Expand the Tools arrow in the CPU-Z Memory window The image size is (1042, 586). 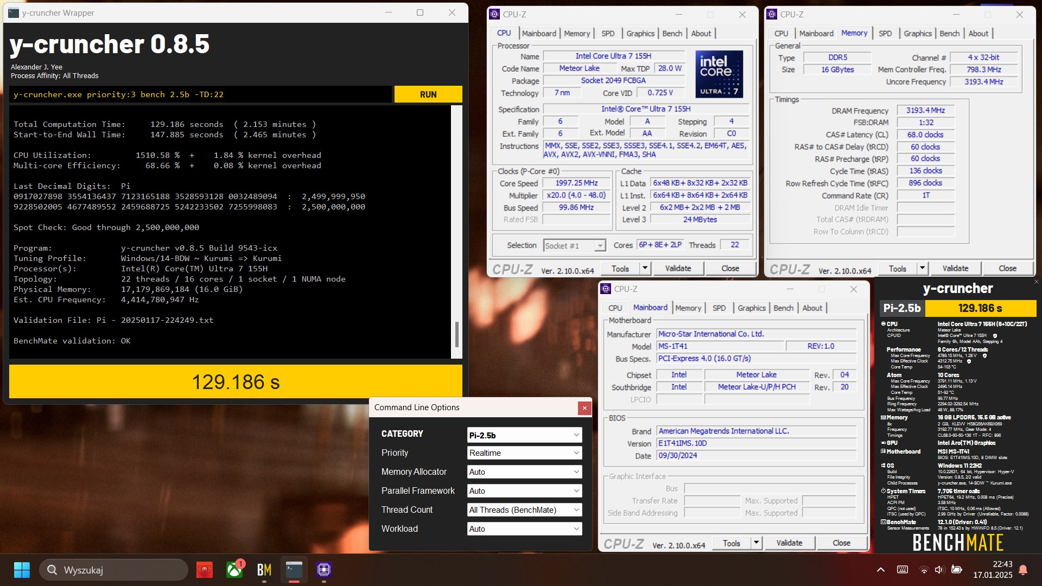pos(922,268)
